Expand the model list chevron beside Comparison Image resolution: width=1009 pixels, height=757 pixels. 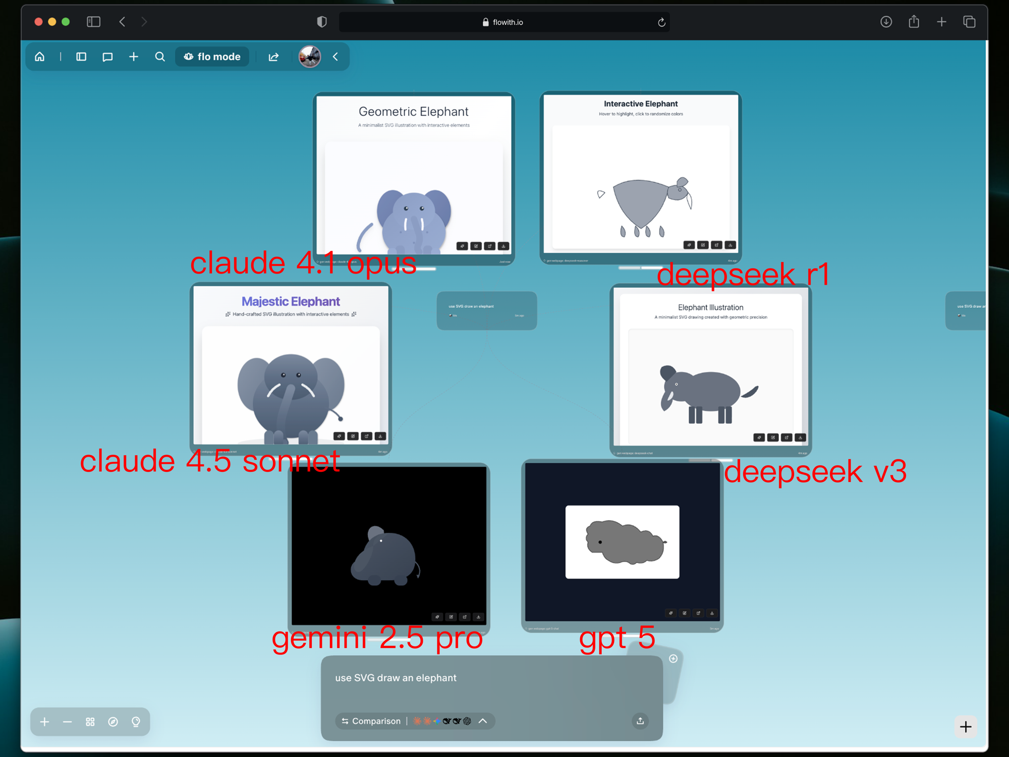(483, 721)
